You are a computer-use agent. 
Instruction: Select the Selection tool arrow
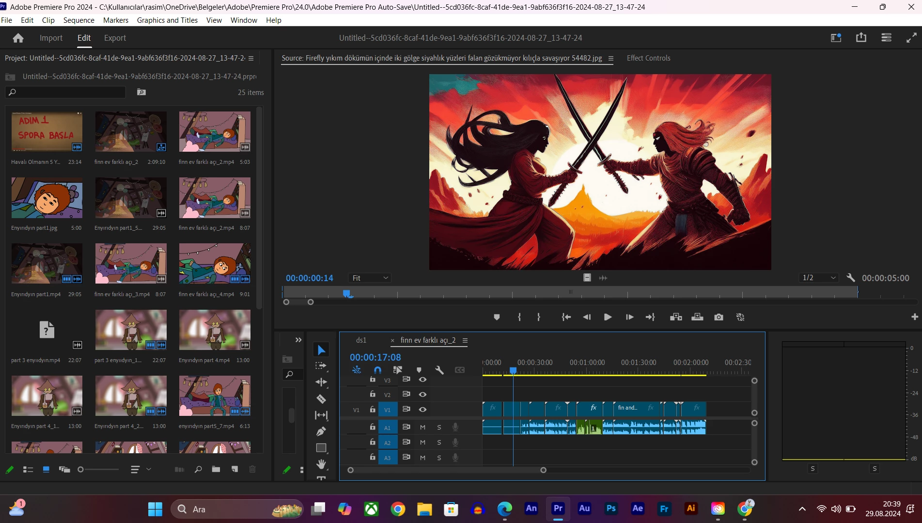(321, 349)
